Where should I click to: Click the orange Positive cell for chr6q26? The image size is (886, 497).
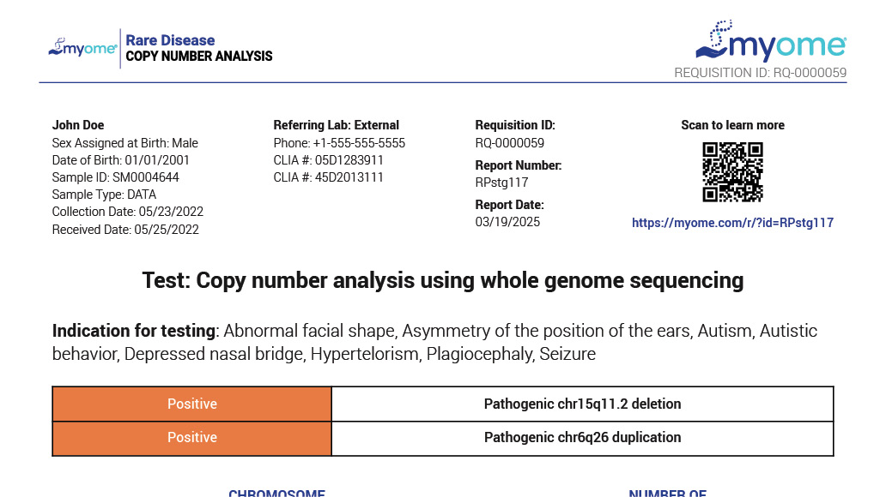pos(192,437)
